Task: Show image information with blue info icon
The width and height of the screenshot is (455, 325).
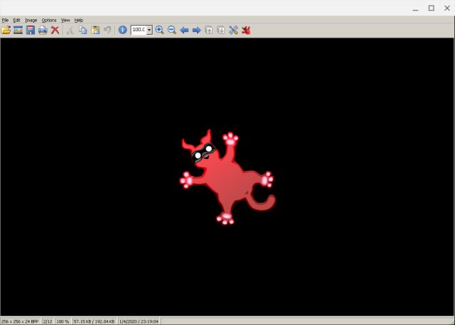Action: [x=122, y=30]
